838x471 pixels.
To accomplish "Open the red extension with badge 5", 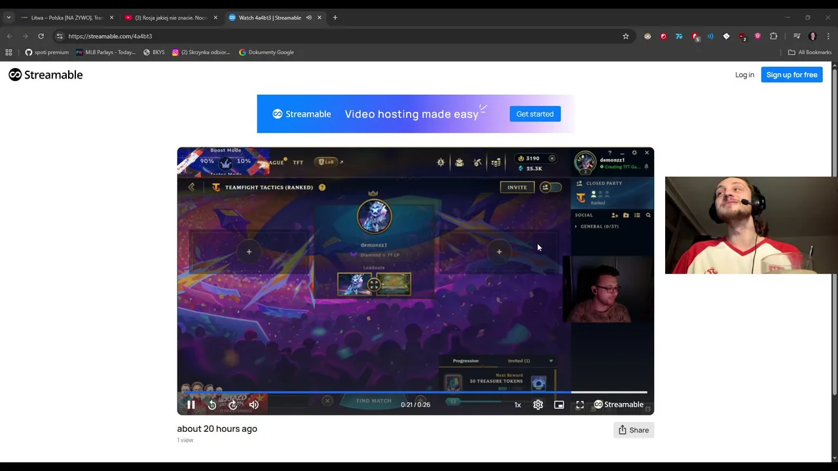I will click(x=695, y=37).
